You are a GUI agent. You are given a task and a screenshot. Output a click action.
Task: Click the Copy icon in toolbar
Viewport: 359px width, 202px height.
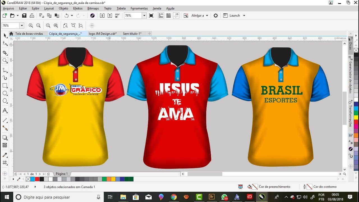[x=49, y=16]
